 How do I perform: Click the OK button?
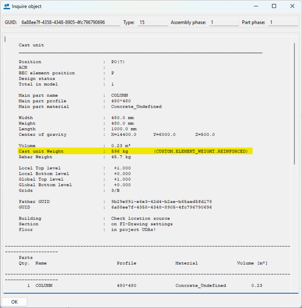(x=14, y=302)
